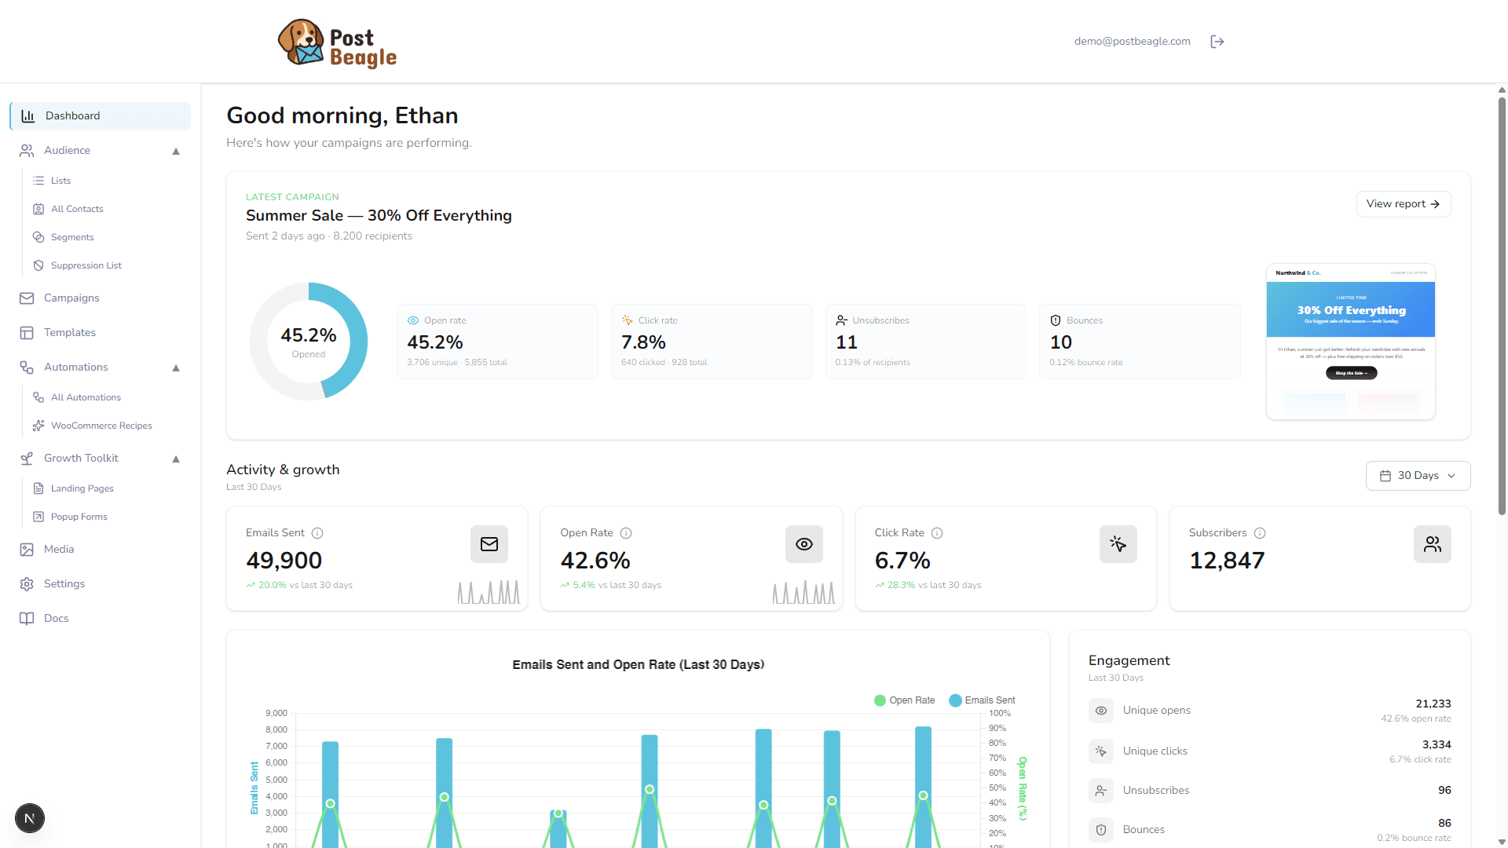Click the Open rate 45.2% stat card

point(497,342)
